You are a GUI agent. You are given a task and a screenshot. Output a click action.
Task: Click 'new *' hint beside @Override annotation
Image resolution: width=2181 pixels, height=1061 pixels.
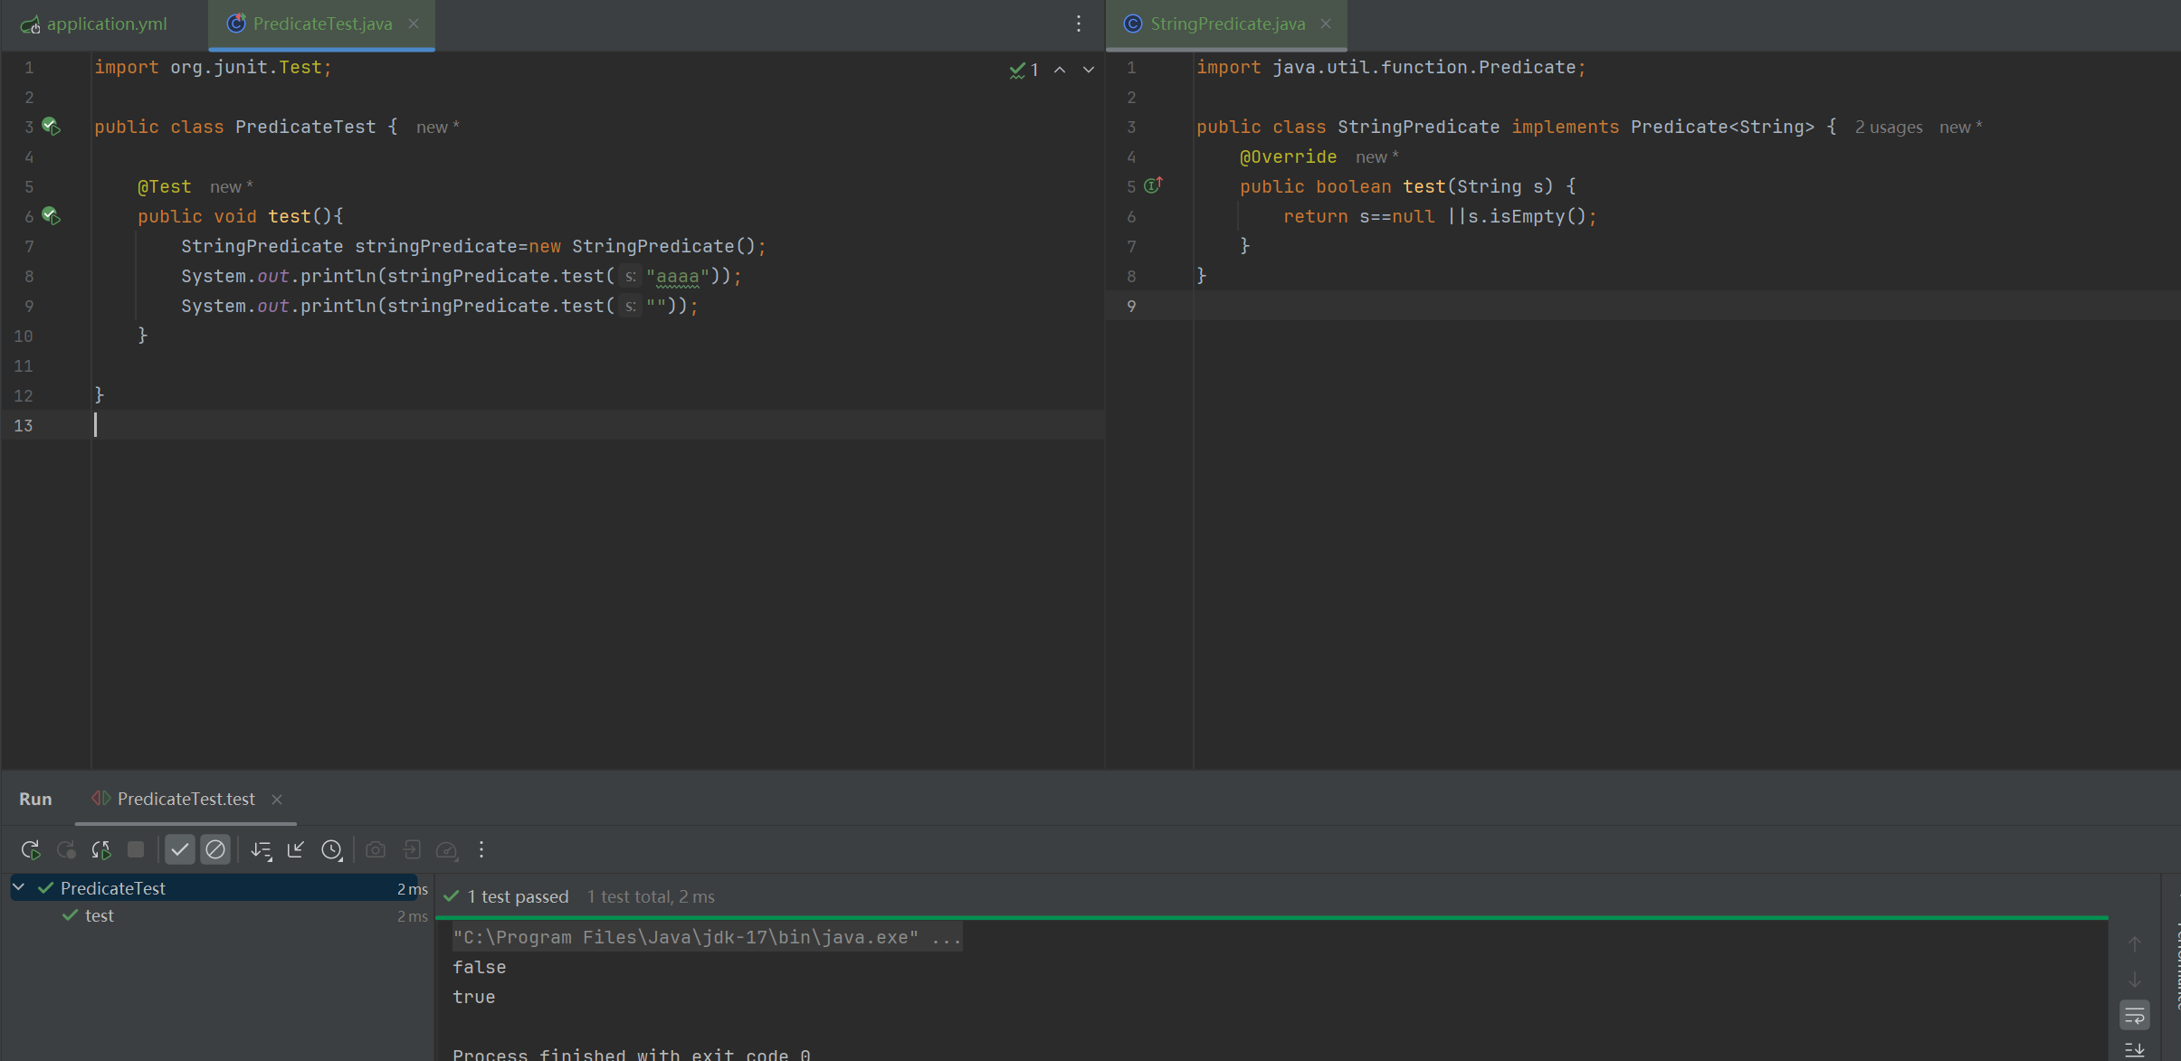1377,157
